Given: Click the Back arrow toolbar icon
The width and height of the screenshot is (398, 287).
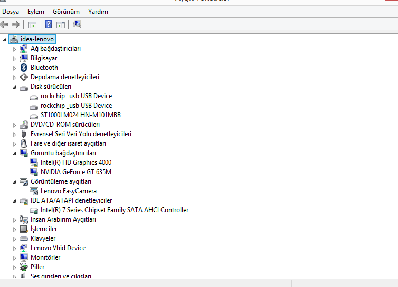Looking at the screenshot, I should (x=4, y=25).
